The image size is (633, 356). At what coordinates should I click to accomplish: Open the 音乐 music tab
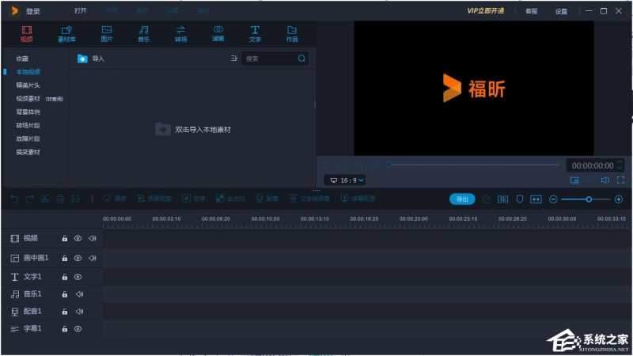click(x=144, y=34)
